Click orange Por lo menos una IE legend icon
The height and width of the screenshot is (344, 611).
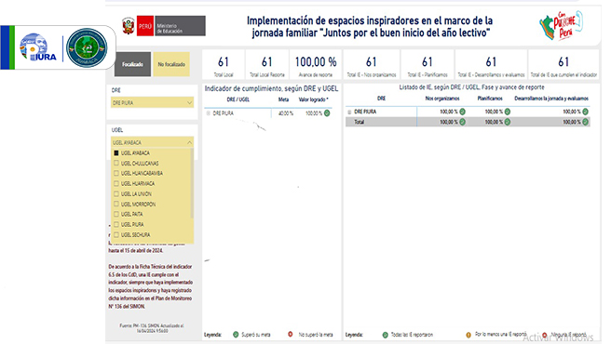468,335
